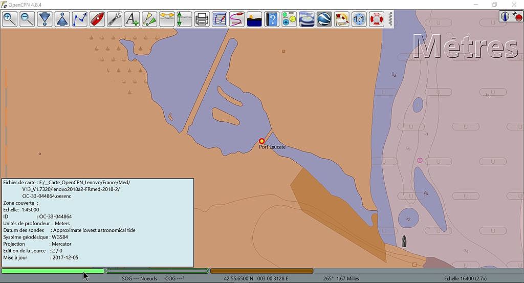This screenshot has height=283, width=524.
Task: Click the own-ship vessel icon on chart
Action: [404, 241]
